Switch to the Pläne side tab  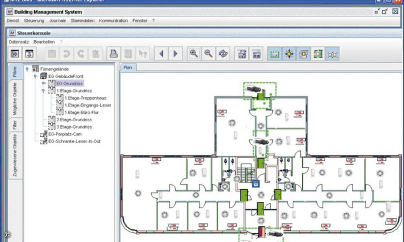tap(15, 72)
